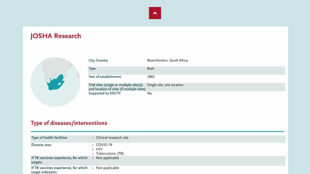Click 'If TB vaccines experience, for which target indication' label
The width and height of the screenshot is (310, 174).
[x=59, y=170]
